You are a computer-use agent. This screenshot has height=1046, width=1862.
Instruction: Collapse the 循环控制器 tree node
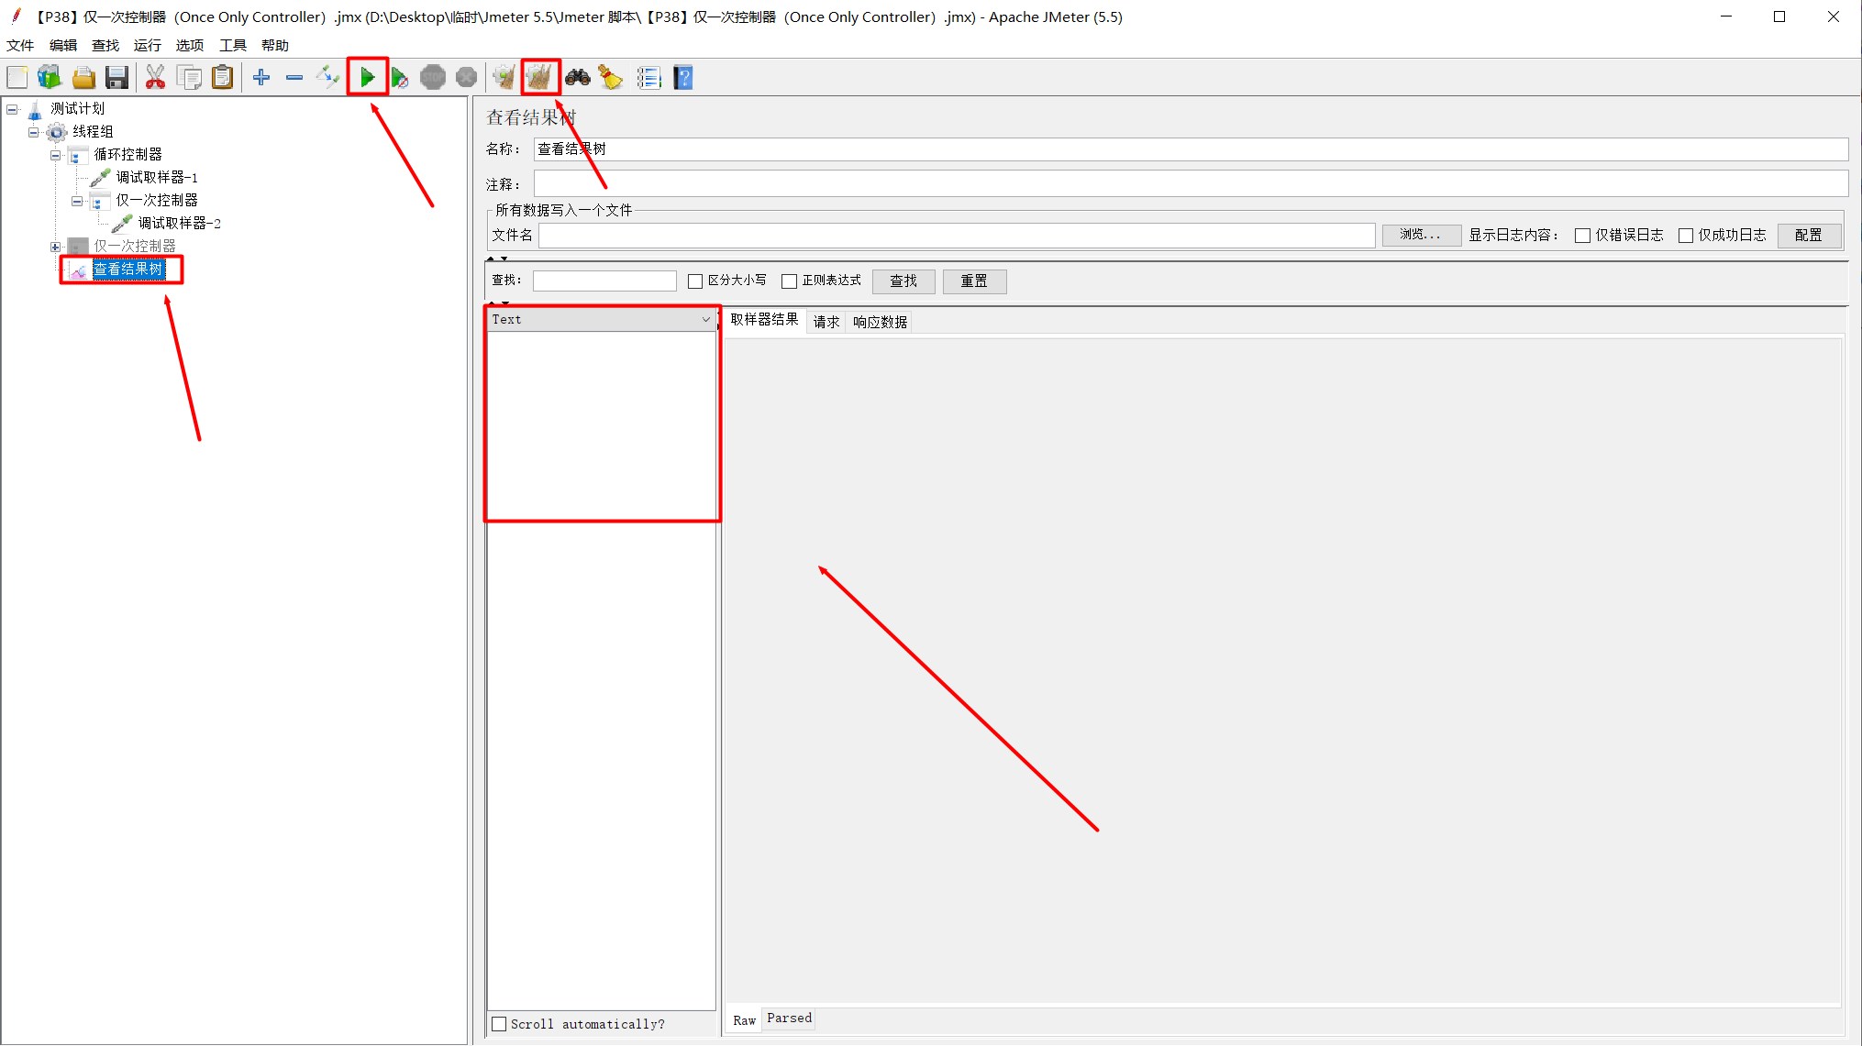pyautogui.click(x=55, y=155)
